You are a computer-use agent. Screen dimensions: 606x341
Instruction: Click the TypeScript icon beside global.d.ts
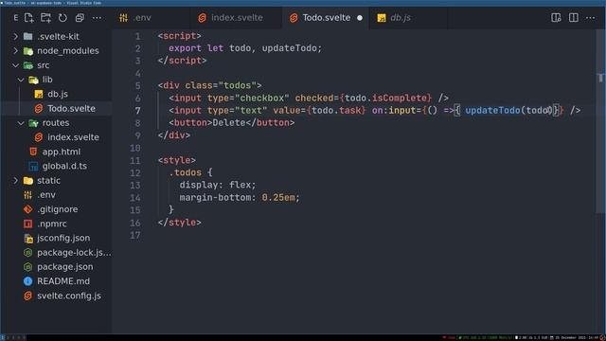click(x=33, y=166)
